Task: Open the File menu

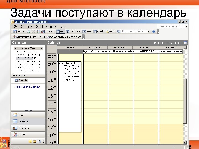Action: pyautogui.click(x=16, y=26)
